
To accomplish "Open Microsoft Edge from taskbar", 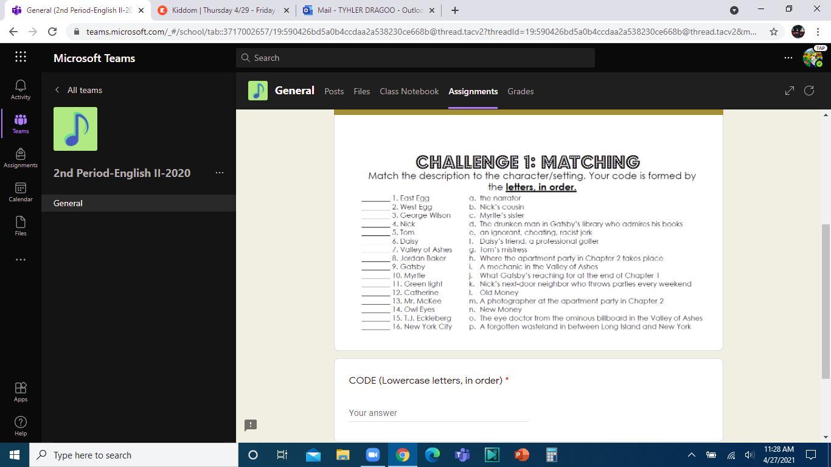I will pyautogui.click(x=433, y=455).
